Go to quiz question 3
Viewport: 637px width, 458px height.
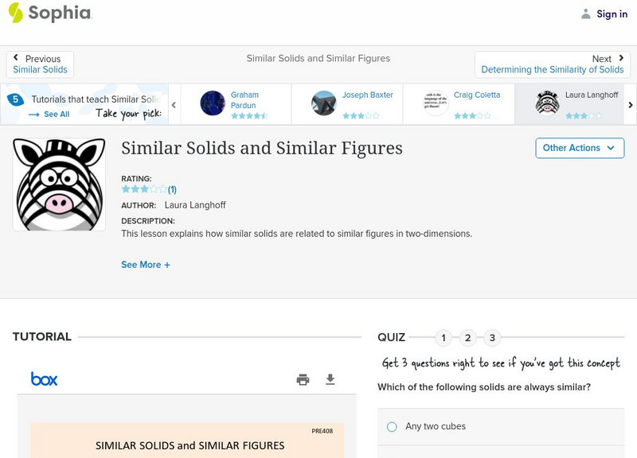point(492,338)
